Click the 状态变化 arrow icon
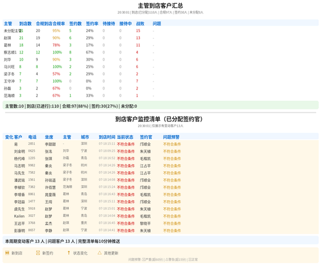Viewport: 321px width, 274px height. pos(69,253)
